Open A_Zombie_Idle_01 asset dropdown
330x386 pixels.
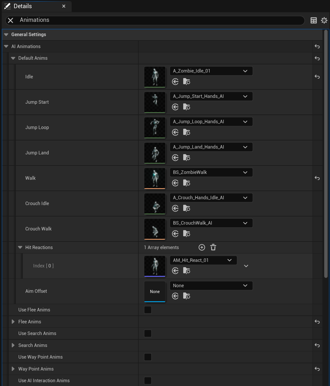[211, 71]
